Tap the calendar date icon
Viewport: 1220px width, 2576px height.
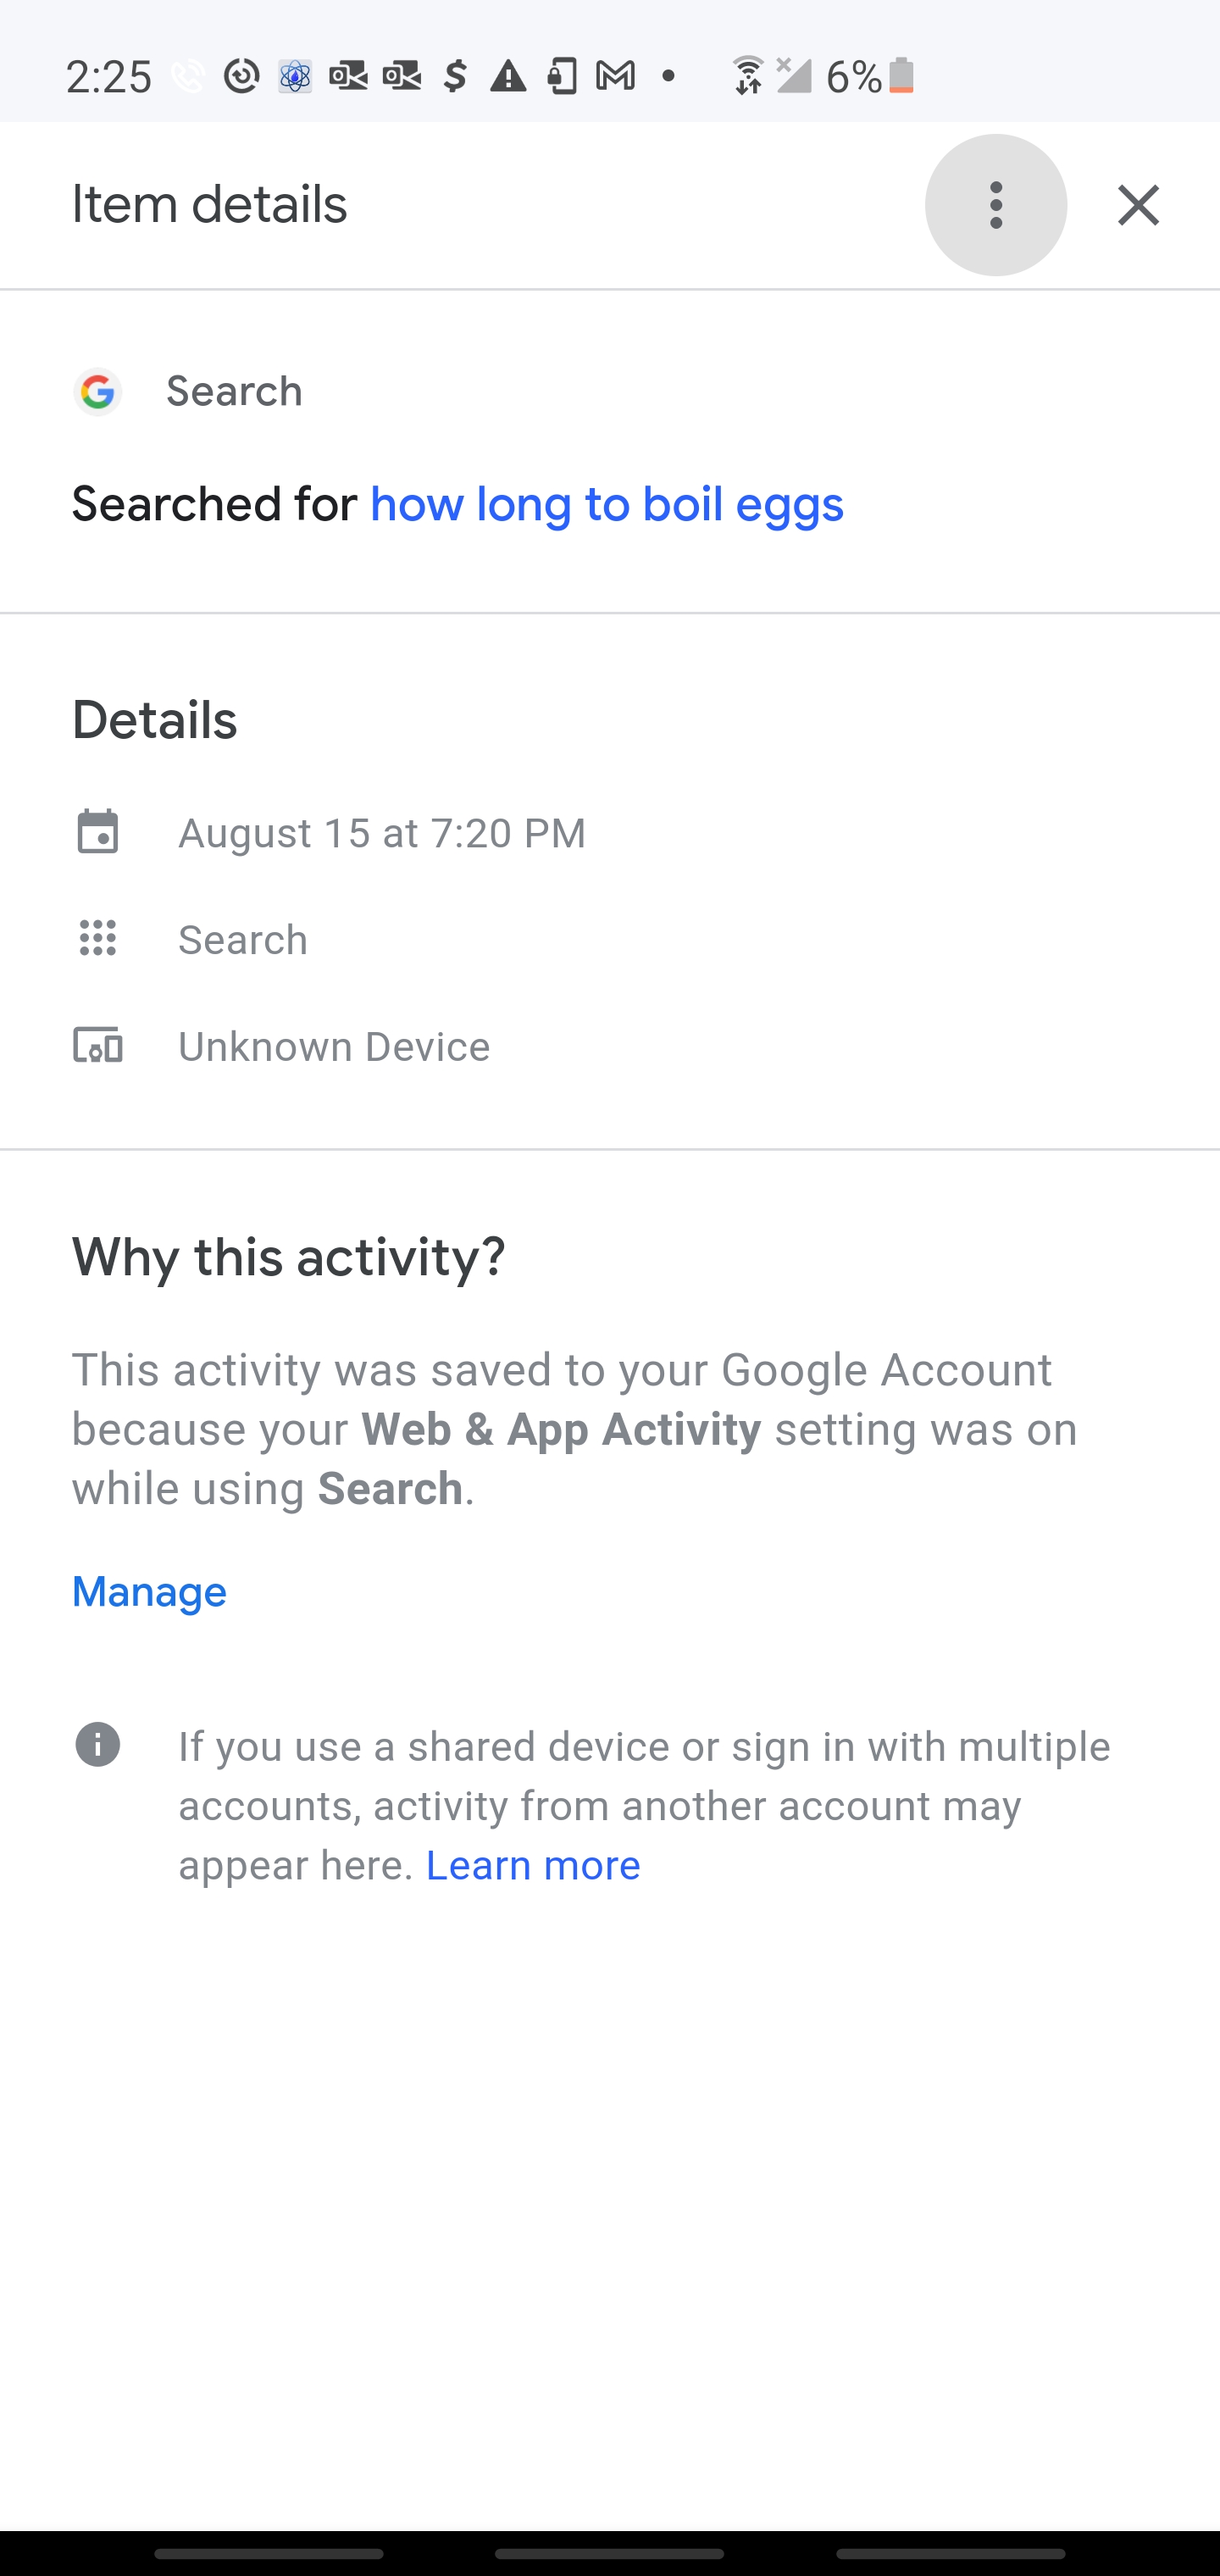click(98, 832)
